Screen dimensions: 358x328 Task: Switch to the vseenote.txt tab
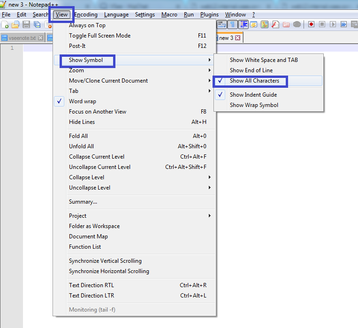click(22, 38)
